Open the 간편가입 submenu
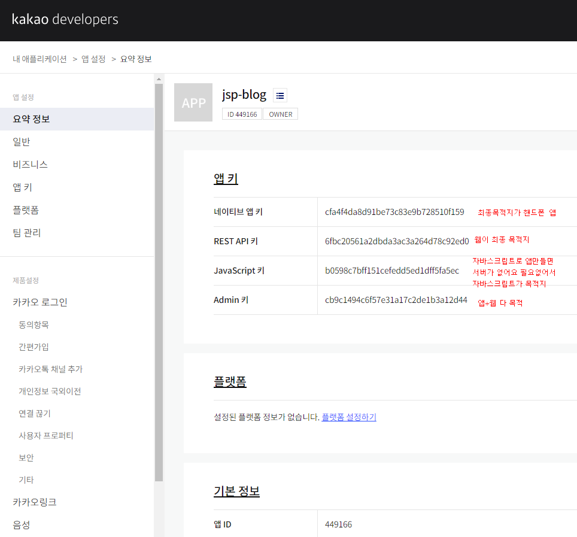Image resolution: width=577 pixels, height=537 pixels. click(34, 347)
